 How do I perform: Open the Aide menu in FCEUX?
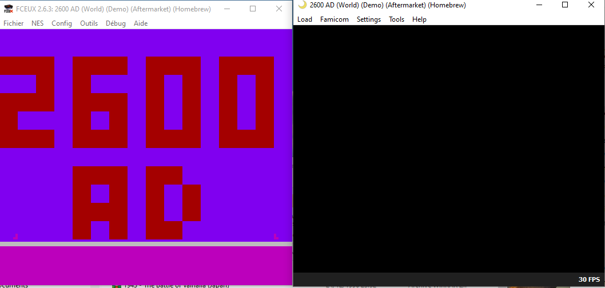[x=141, y=23]
